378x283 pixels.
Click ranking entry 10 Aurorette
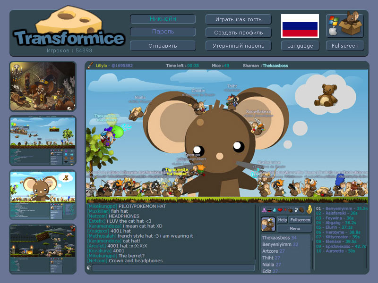point(335,251)
